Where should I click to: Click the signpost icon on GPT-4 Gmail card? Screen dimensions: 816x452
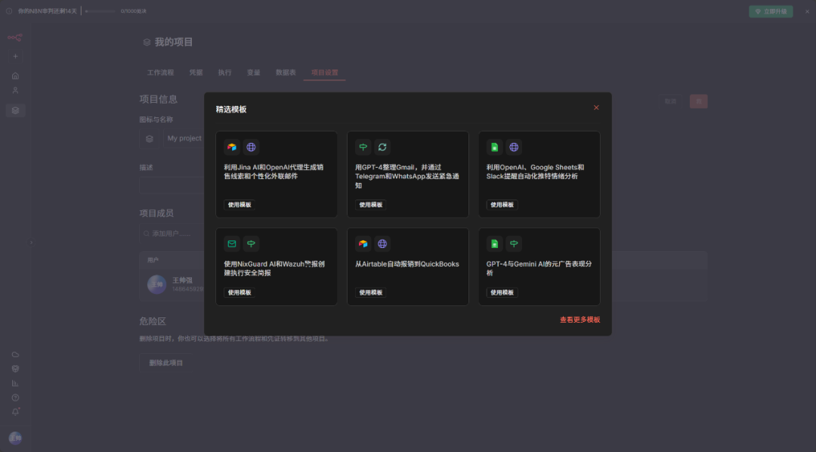pos(363,147)
